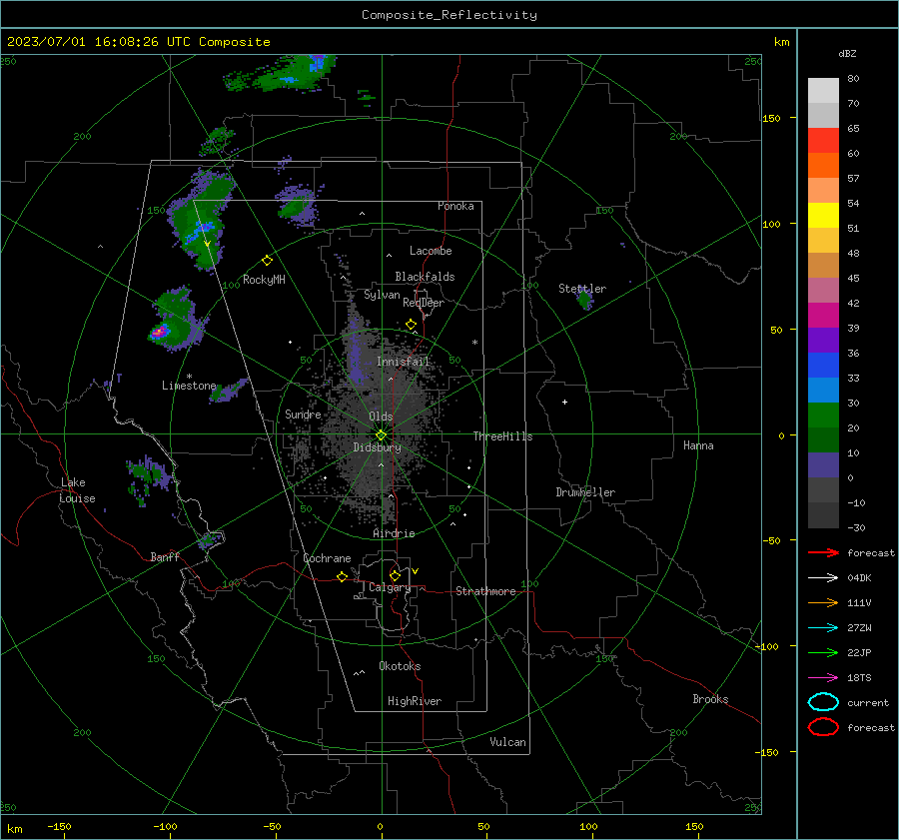Image resolution: width=899 pixels, height=840 pixels.
Task: Click the Banff town label
Action: pos(165,557)
